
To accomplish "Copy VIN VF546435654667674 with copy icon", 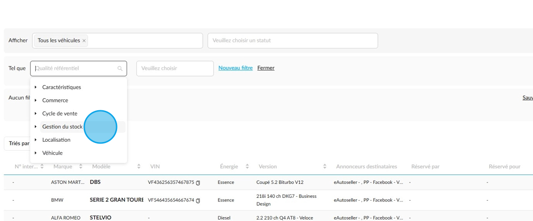I will coord(198,200).
